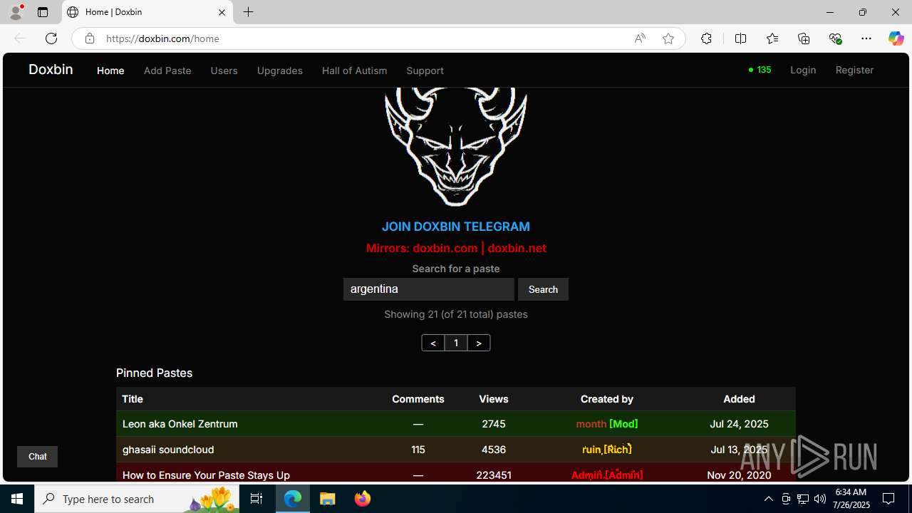Open the volume speaker tray icon

pos(820,499)
